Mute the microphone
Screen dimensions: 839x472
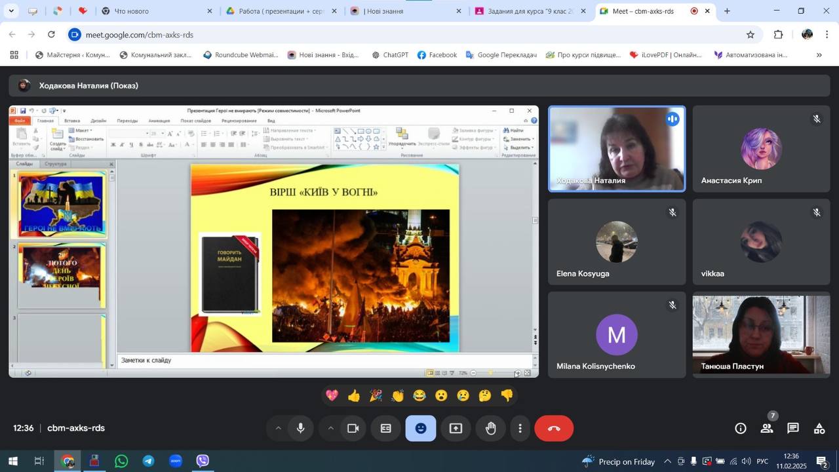(300, 429)
